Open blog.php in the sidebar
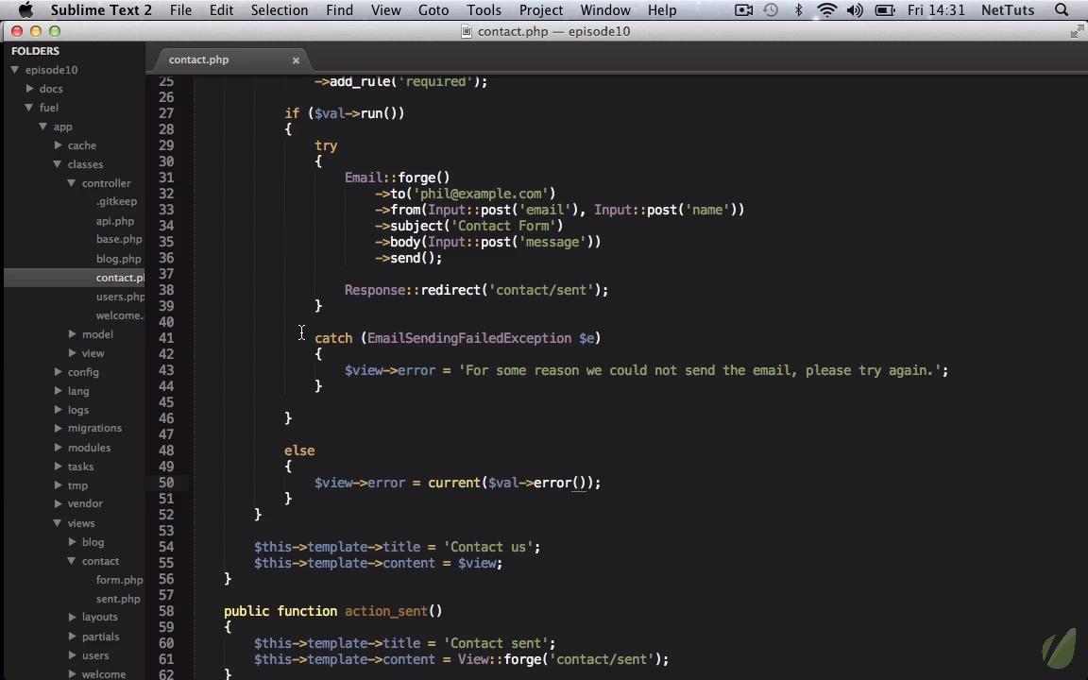Image resolution: width=1088 pixels, height=680 pixels. [118, 258]
